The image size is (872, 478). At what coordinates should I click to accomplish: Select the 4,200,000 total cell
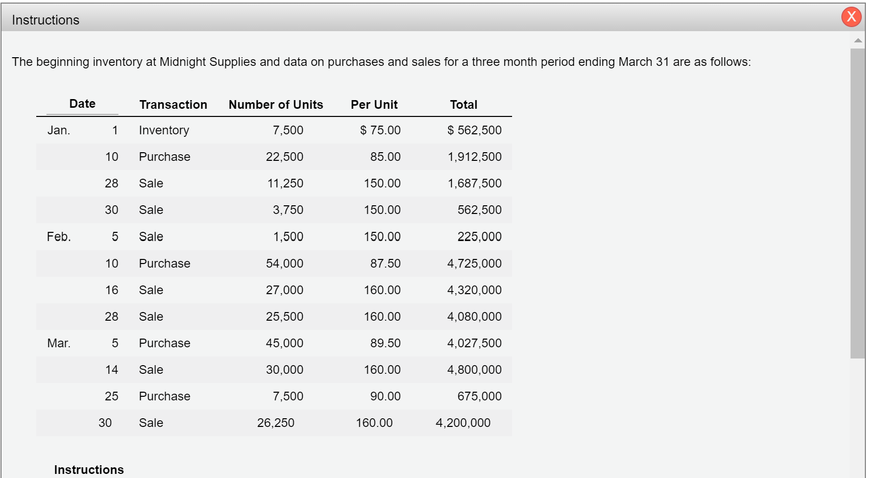pos(463,423)
